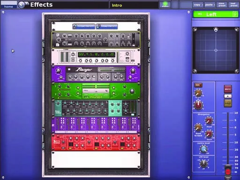Click the LFE level knob
Viewport: 240px width, 180px height.
203,164
